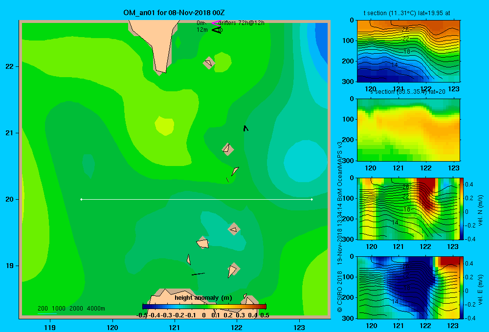Click the 'vel. E (m/s)' axis label
This screenshot has width=489, height=332.
coord(481,290)
